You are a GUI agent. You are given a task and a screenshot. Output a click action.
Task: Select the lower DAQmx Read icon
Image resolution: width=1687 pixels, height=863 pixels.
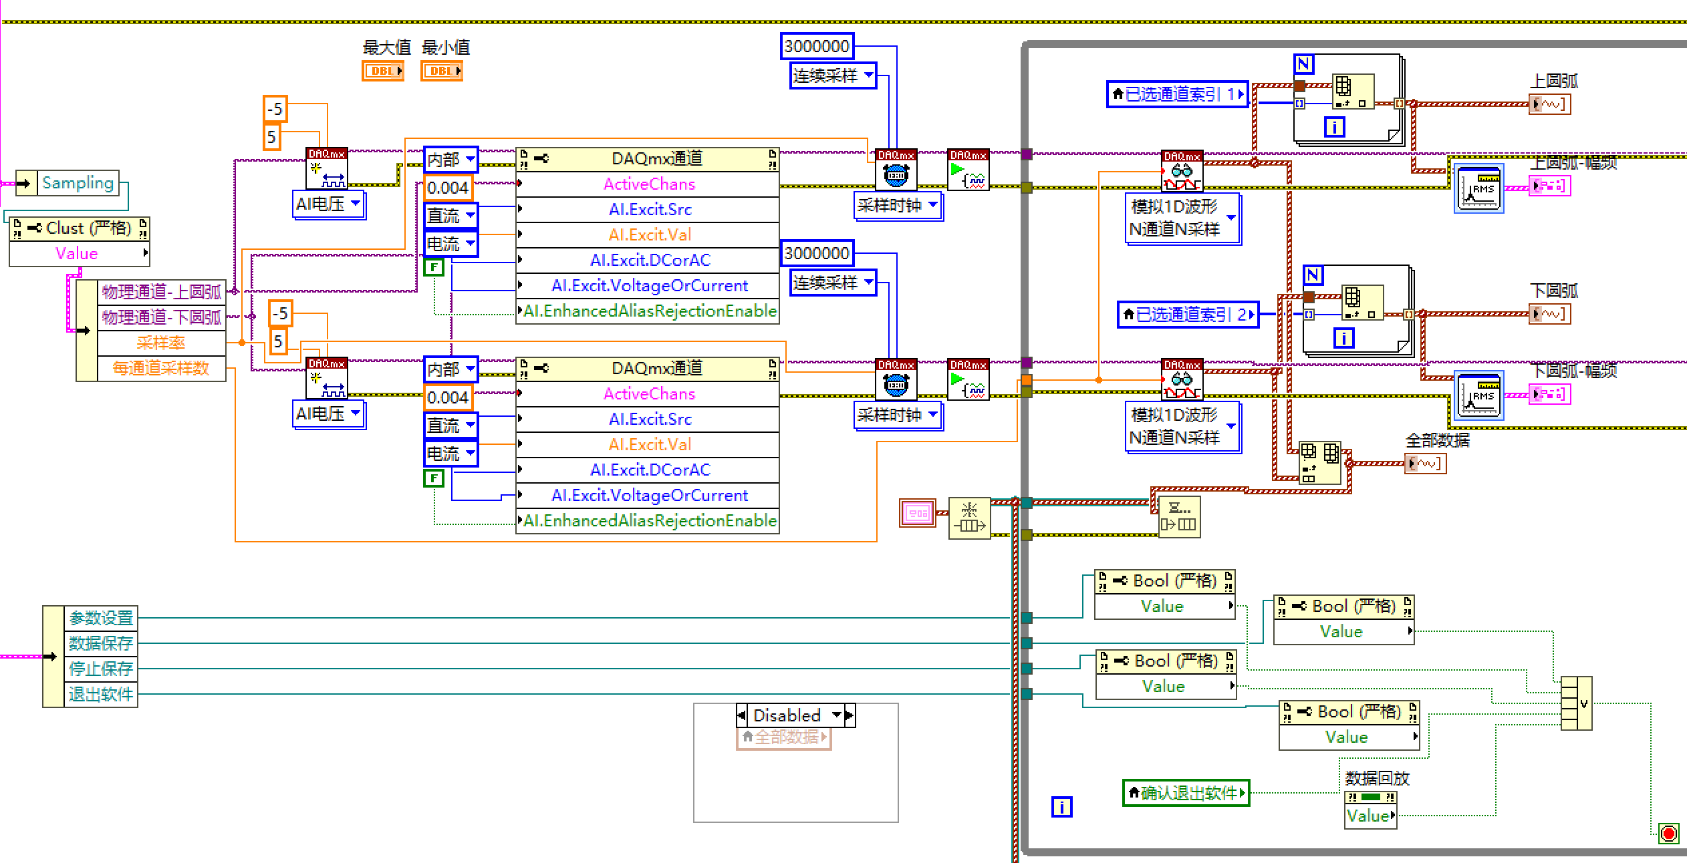coord(1182,379)
